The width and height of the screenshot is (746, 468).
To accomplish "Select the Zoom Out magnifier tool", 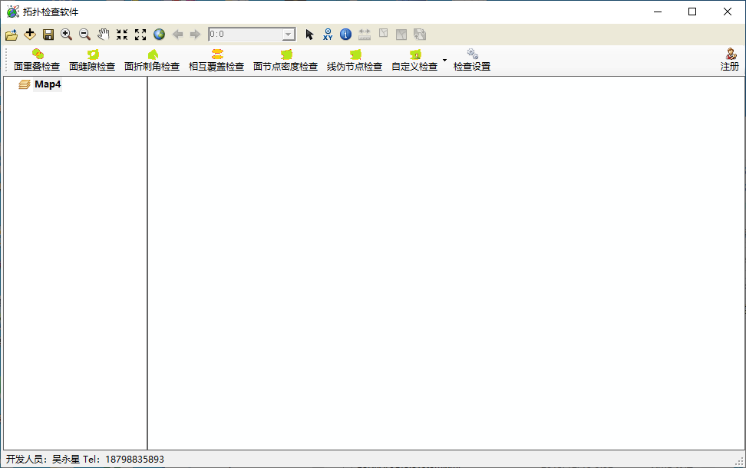I will (x=84, y=35).
